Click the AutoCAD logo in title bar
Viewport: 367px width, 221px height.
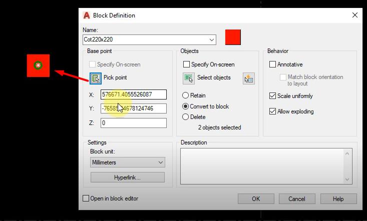tap(87, 15)
